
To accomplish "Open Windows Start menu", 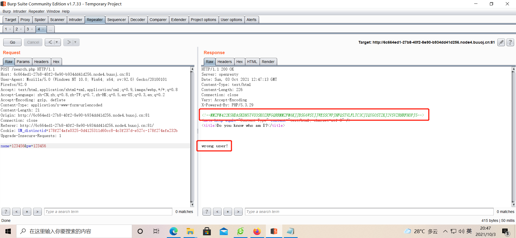I will (x=8, y=231).
